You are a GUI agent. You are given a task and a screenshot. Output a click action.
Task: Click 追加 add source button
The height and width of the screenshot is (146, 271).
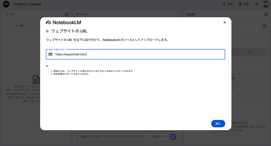pyautogui.click(x=20, y=25)
